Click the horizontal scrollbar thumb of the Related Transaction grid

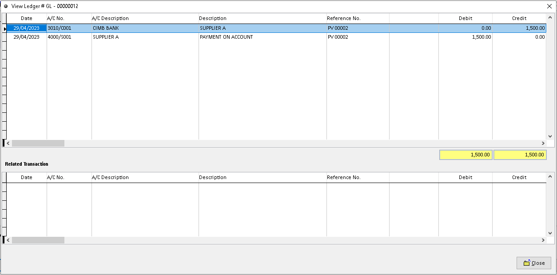pos(38,240)
